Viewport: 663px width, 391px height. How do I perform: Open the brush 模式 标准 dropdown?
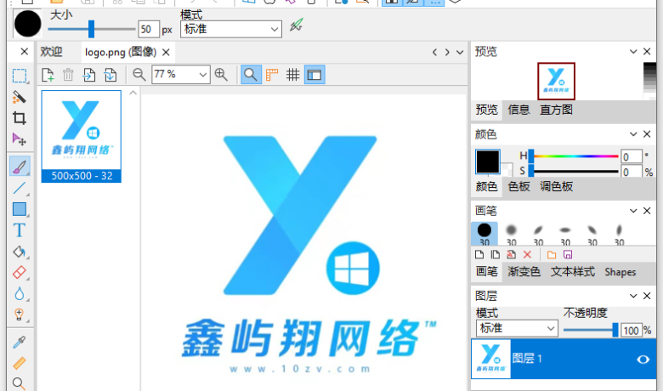coord(231,29)
